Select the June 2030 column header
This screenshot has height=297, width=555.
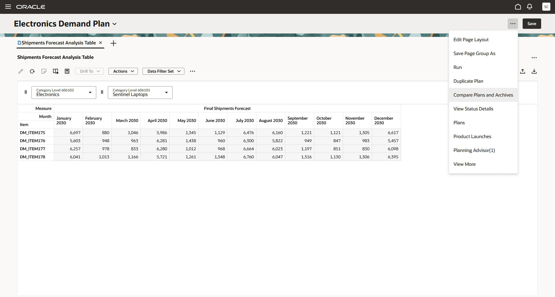213,121
